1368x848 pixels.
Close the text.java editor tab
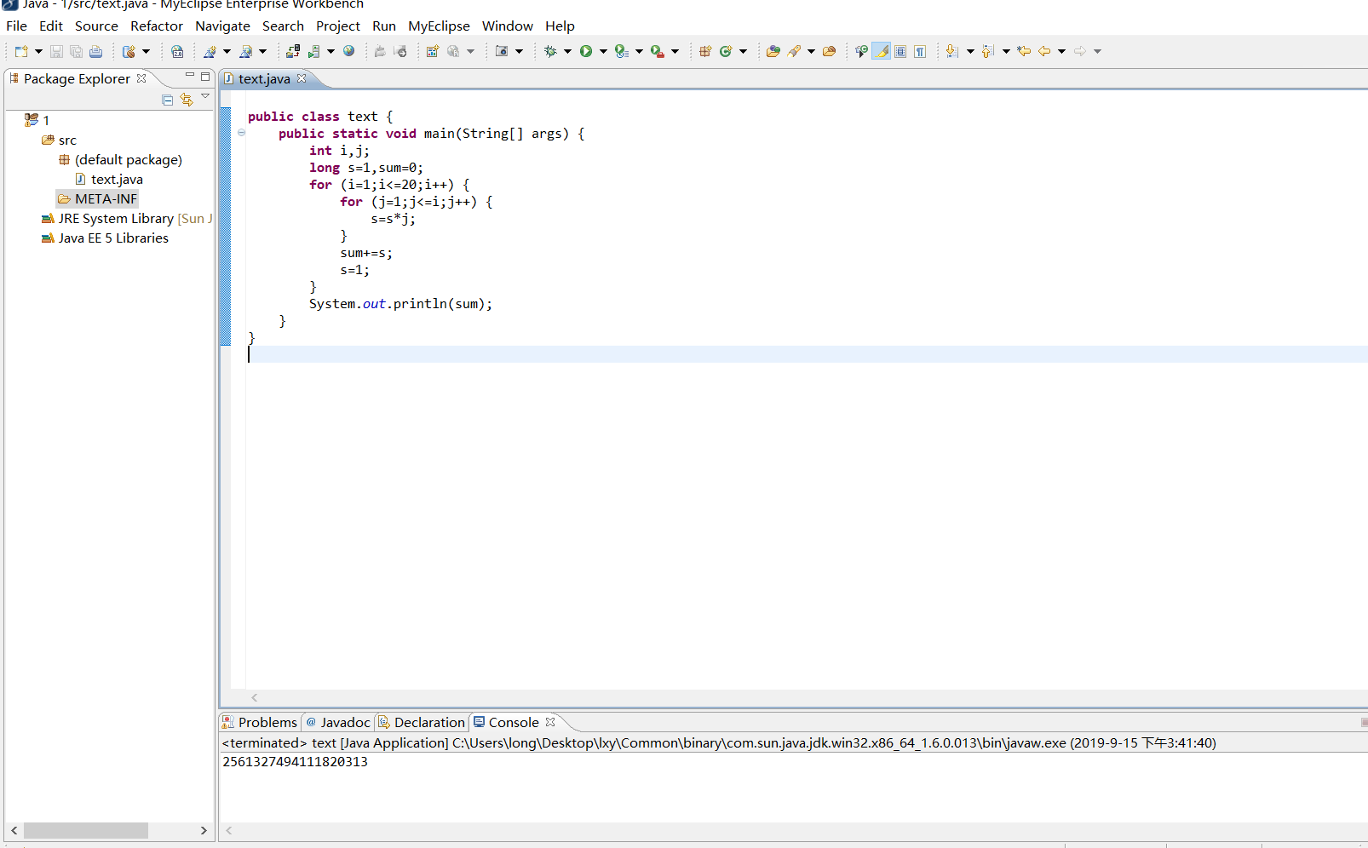point(302,78)
